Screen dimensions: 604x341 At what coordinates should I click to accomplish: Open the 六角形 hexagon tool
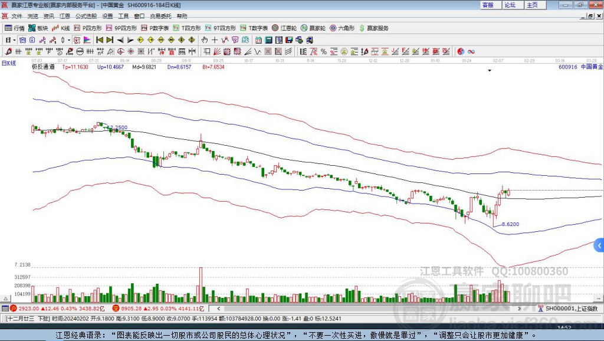pos(342,28)
